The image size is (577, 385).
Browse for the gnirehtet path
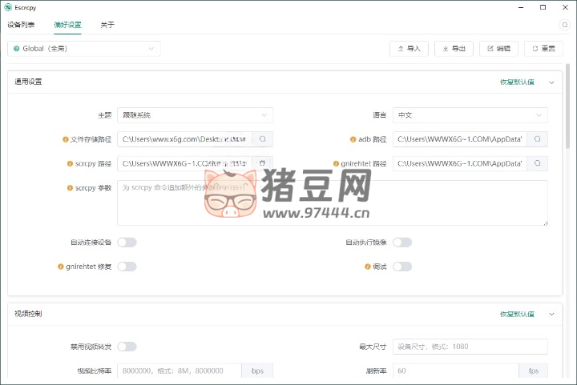pyautogui.click(x=537, y=163)
